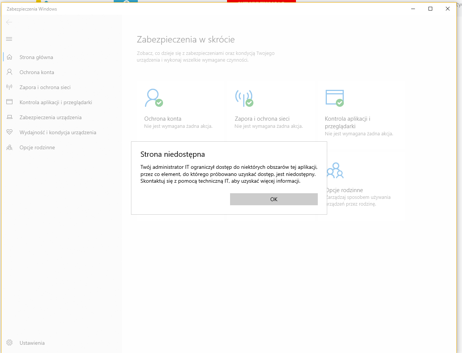Image resolution: width=462 pixels, height=353 pixels.
Task: Open Kontrola aplikacji i przeglądarki tile title
Action: (x=348, y=123)
